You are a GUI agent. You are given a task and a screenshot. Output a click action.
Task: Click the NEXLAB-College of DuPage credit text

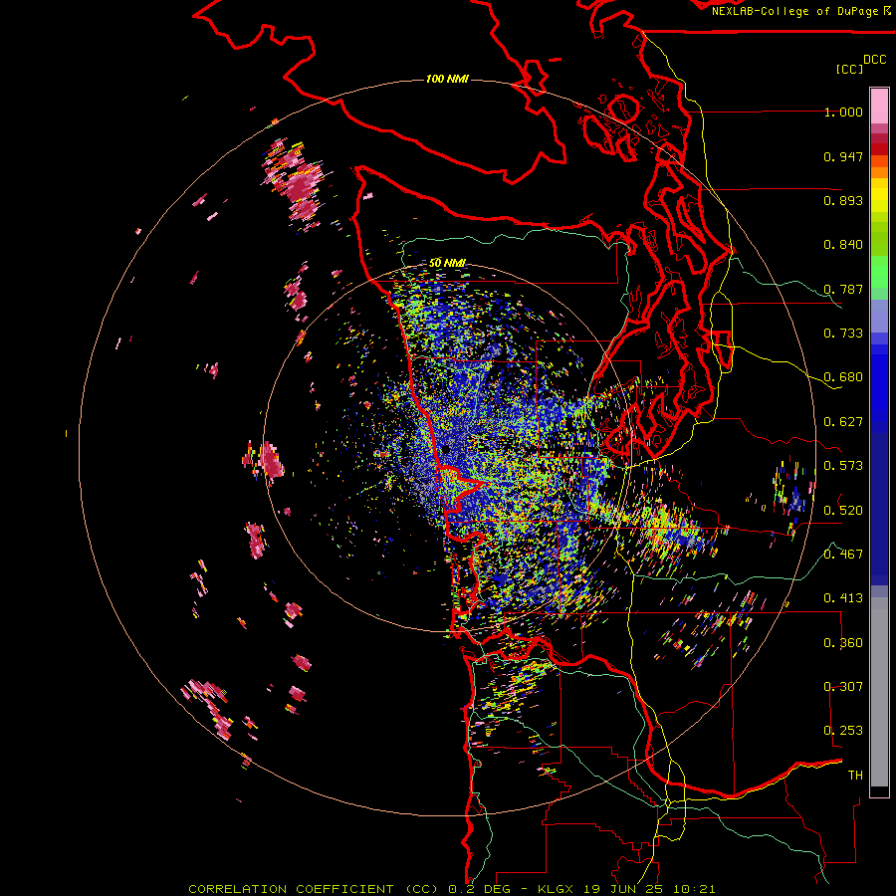click(794, 11)
